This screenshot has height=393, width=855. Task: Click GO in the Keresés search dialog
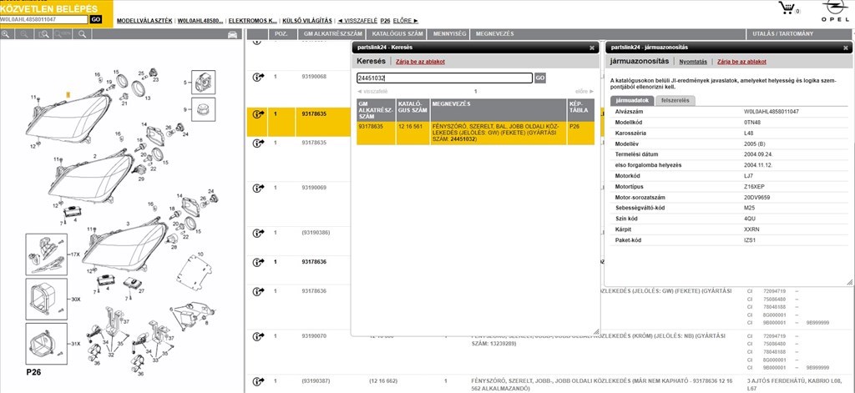[x=540, y=78]
